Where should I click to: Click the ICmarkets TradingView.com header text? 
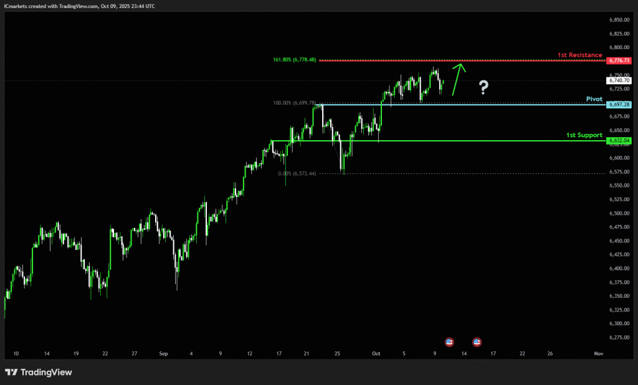click(x=80, y=6)
